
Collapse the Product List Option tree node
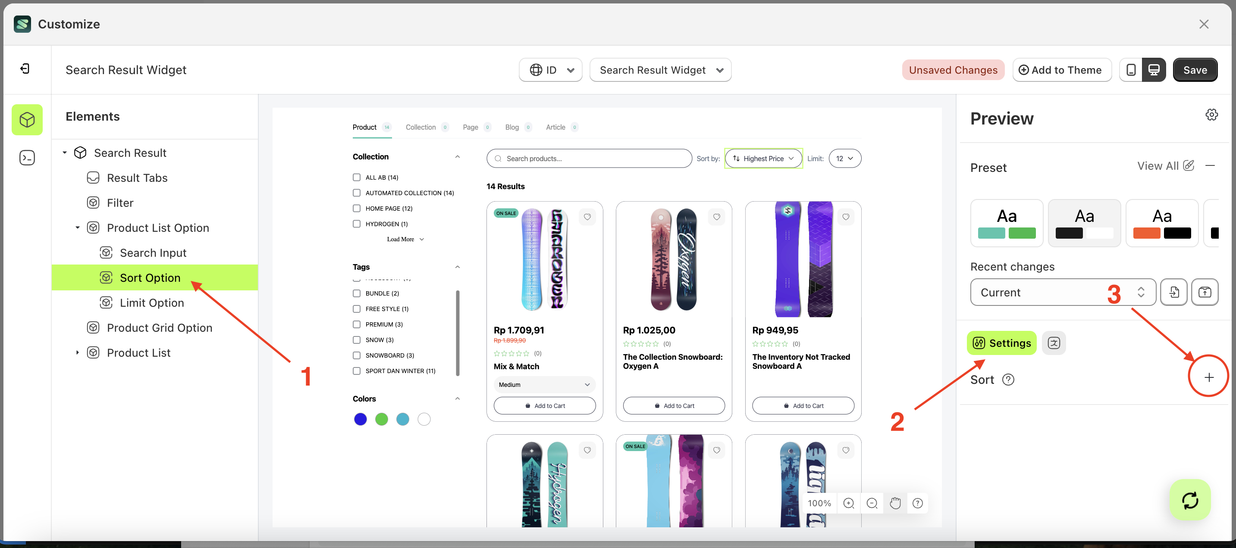click(x=77, y=228)
